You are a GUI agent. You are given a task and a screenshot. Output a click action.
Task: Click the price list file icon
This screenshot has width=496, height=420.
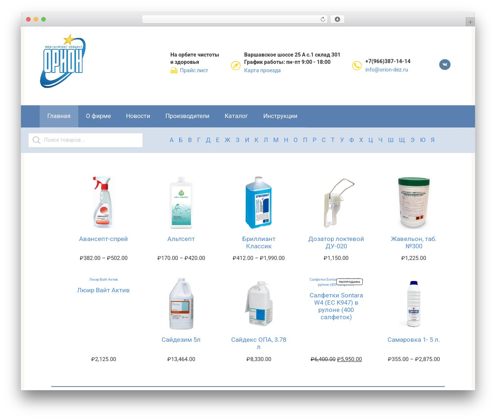pyautogui.click(x=174, y=71)
